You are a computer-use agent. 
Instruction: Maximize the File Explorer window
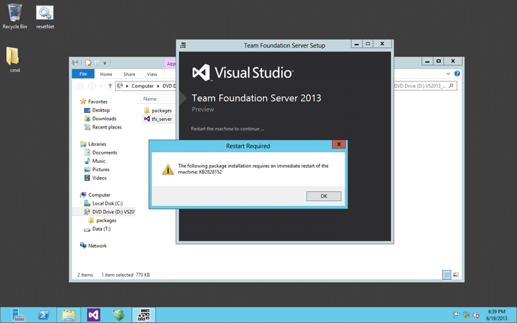(439, 61)
